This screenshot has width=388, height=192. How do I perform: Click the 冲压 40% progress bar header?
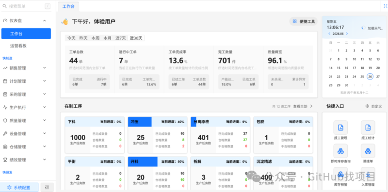[x=157, y=122]
